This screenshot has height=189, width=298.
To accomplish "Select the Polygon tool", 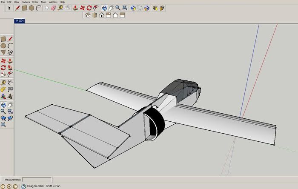I will [3, 52].
